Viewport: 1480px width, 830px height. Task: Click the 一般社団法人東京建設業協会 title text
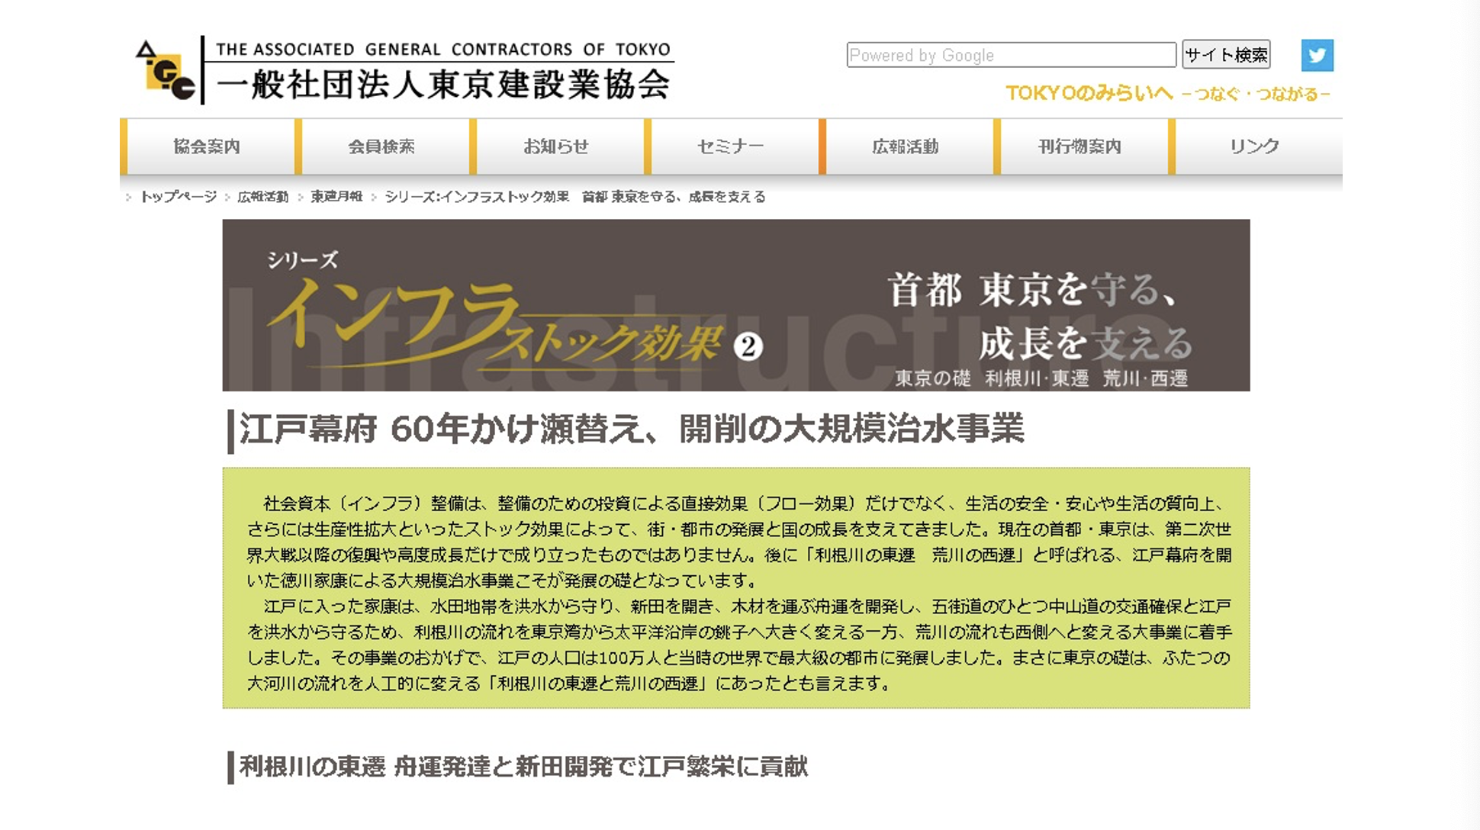click(442, 84)
